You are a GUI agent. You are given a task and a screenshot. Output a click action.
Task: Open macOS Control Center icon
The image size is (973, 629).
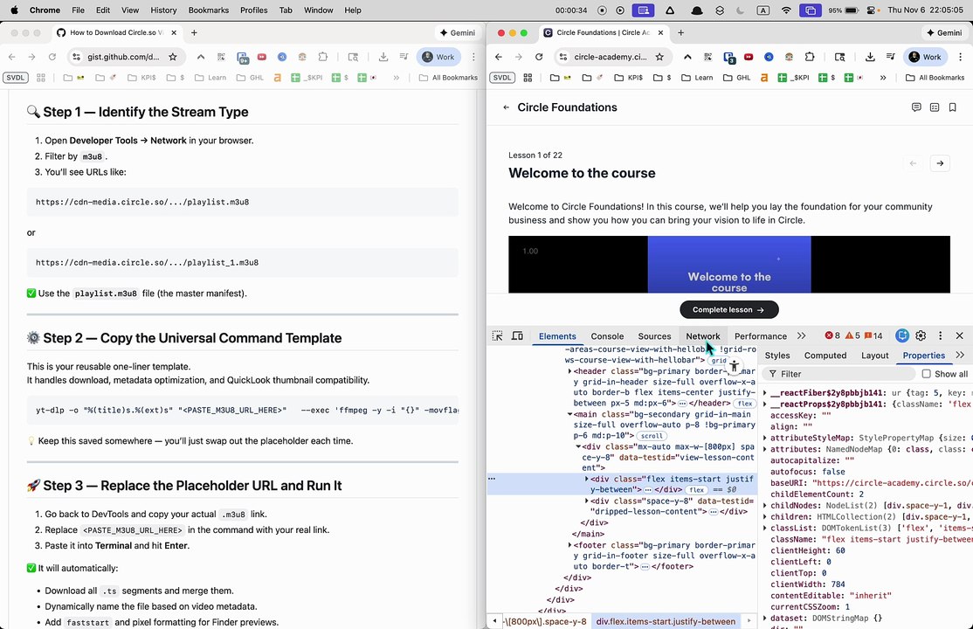(872, 10)
